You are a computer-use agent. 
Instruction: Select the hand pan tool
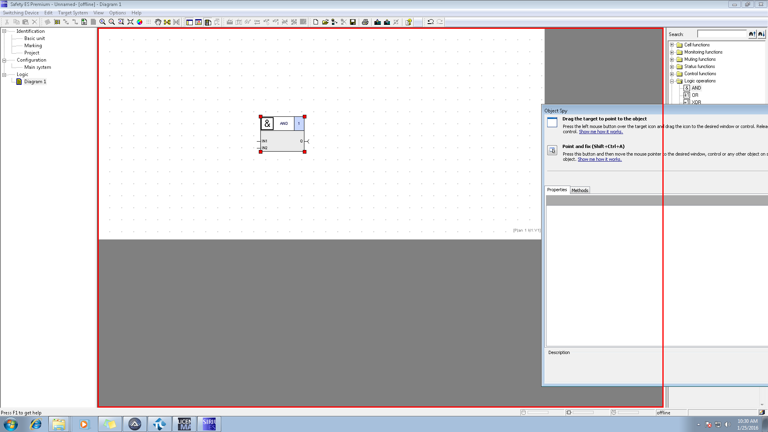(x=158, y=22)
